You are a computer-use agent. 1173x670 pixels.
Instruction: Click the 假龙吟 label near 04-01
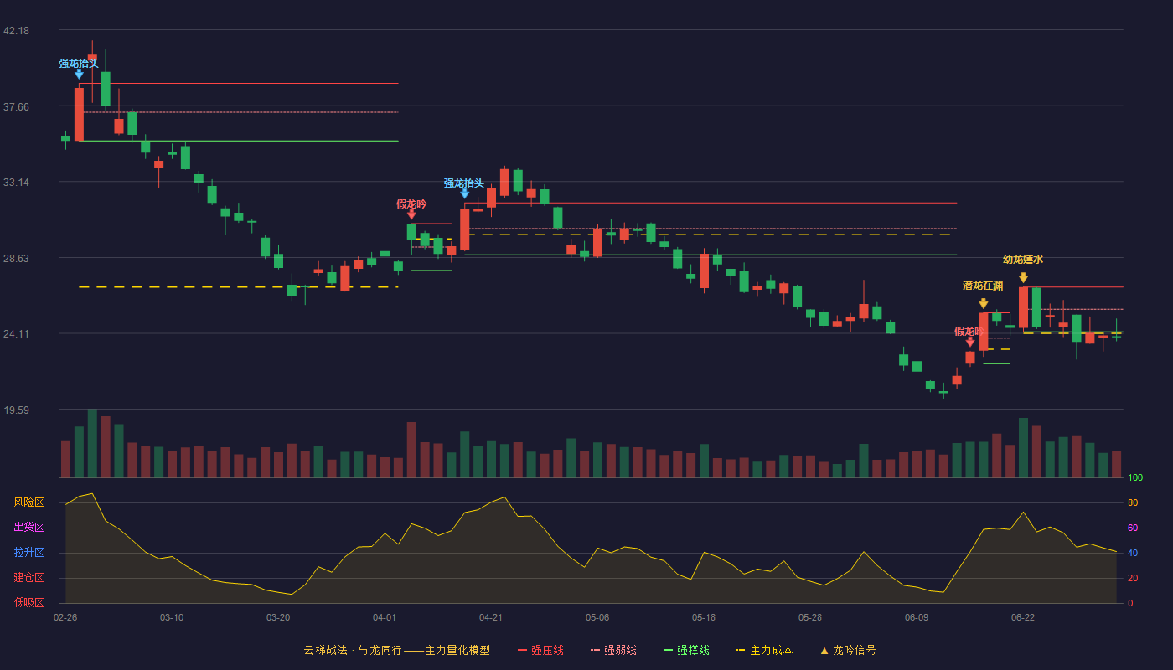pos(411,204)
